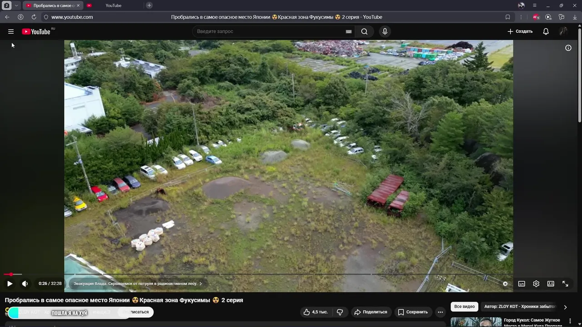582x327 pixels.
Task: Start voice search with the microphone
Action: pos(385,31)
